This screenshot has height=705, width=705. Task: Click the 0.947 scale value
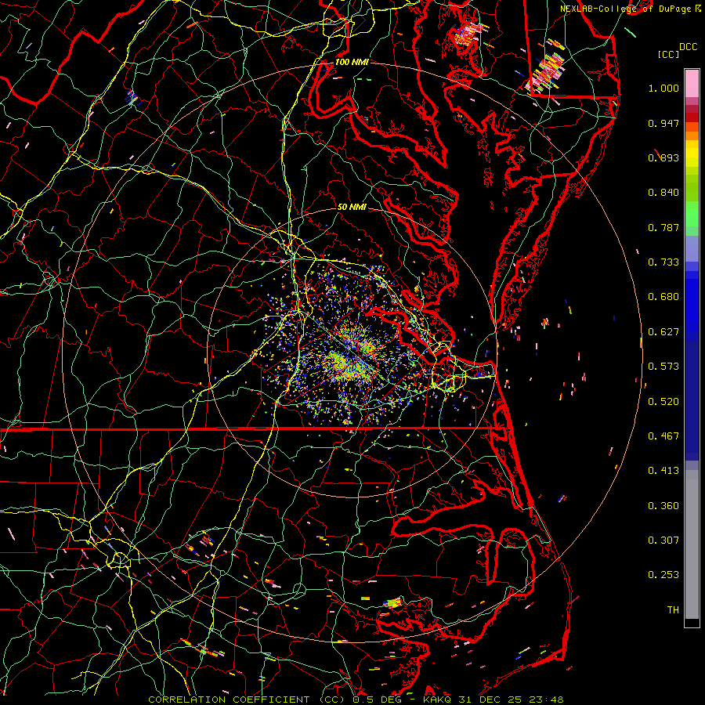[663, 123]
